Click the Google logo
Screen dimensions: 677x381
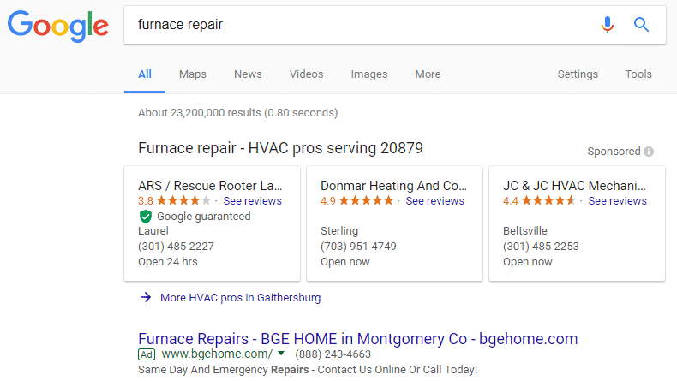(57, 26)
